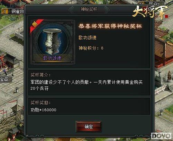Click the bronze vase trophy icon
Viewport: 173px width, 141px height.
tap(52, 41)
